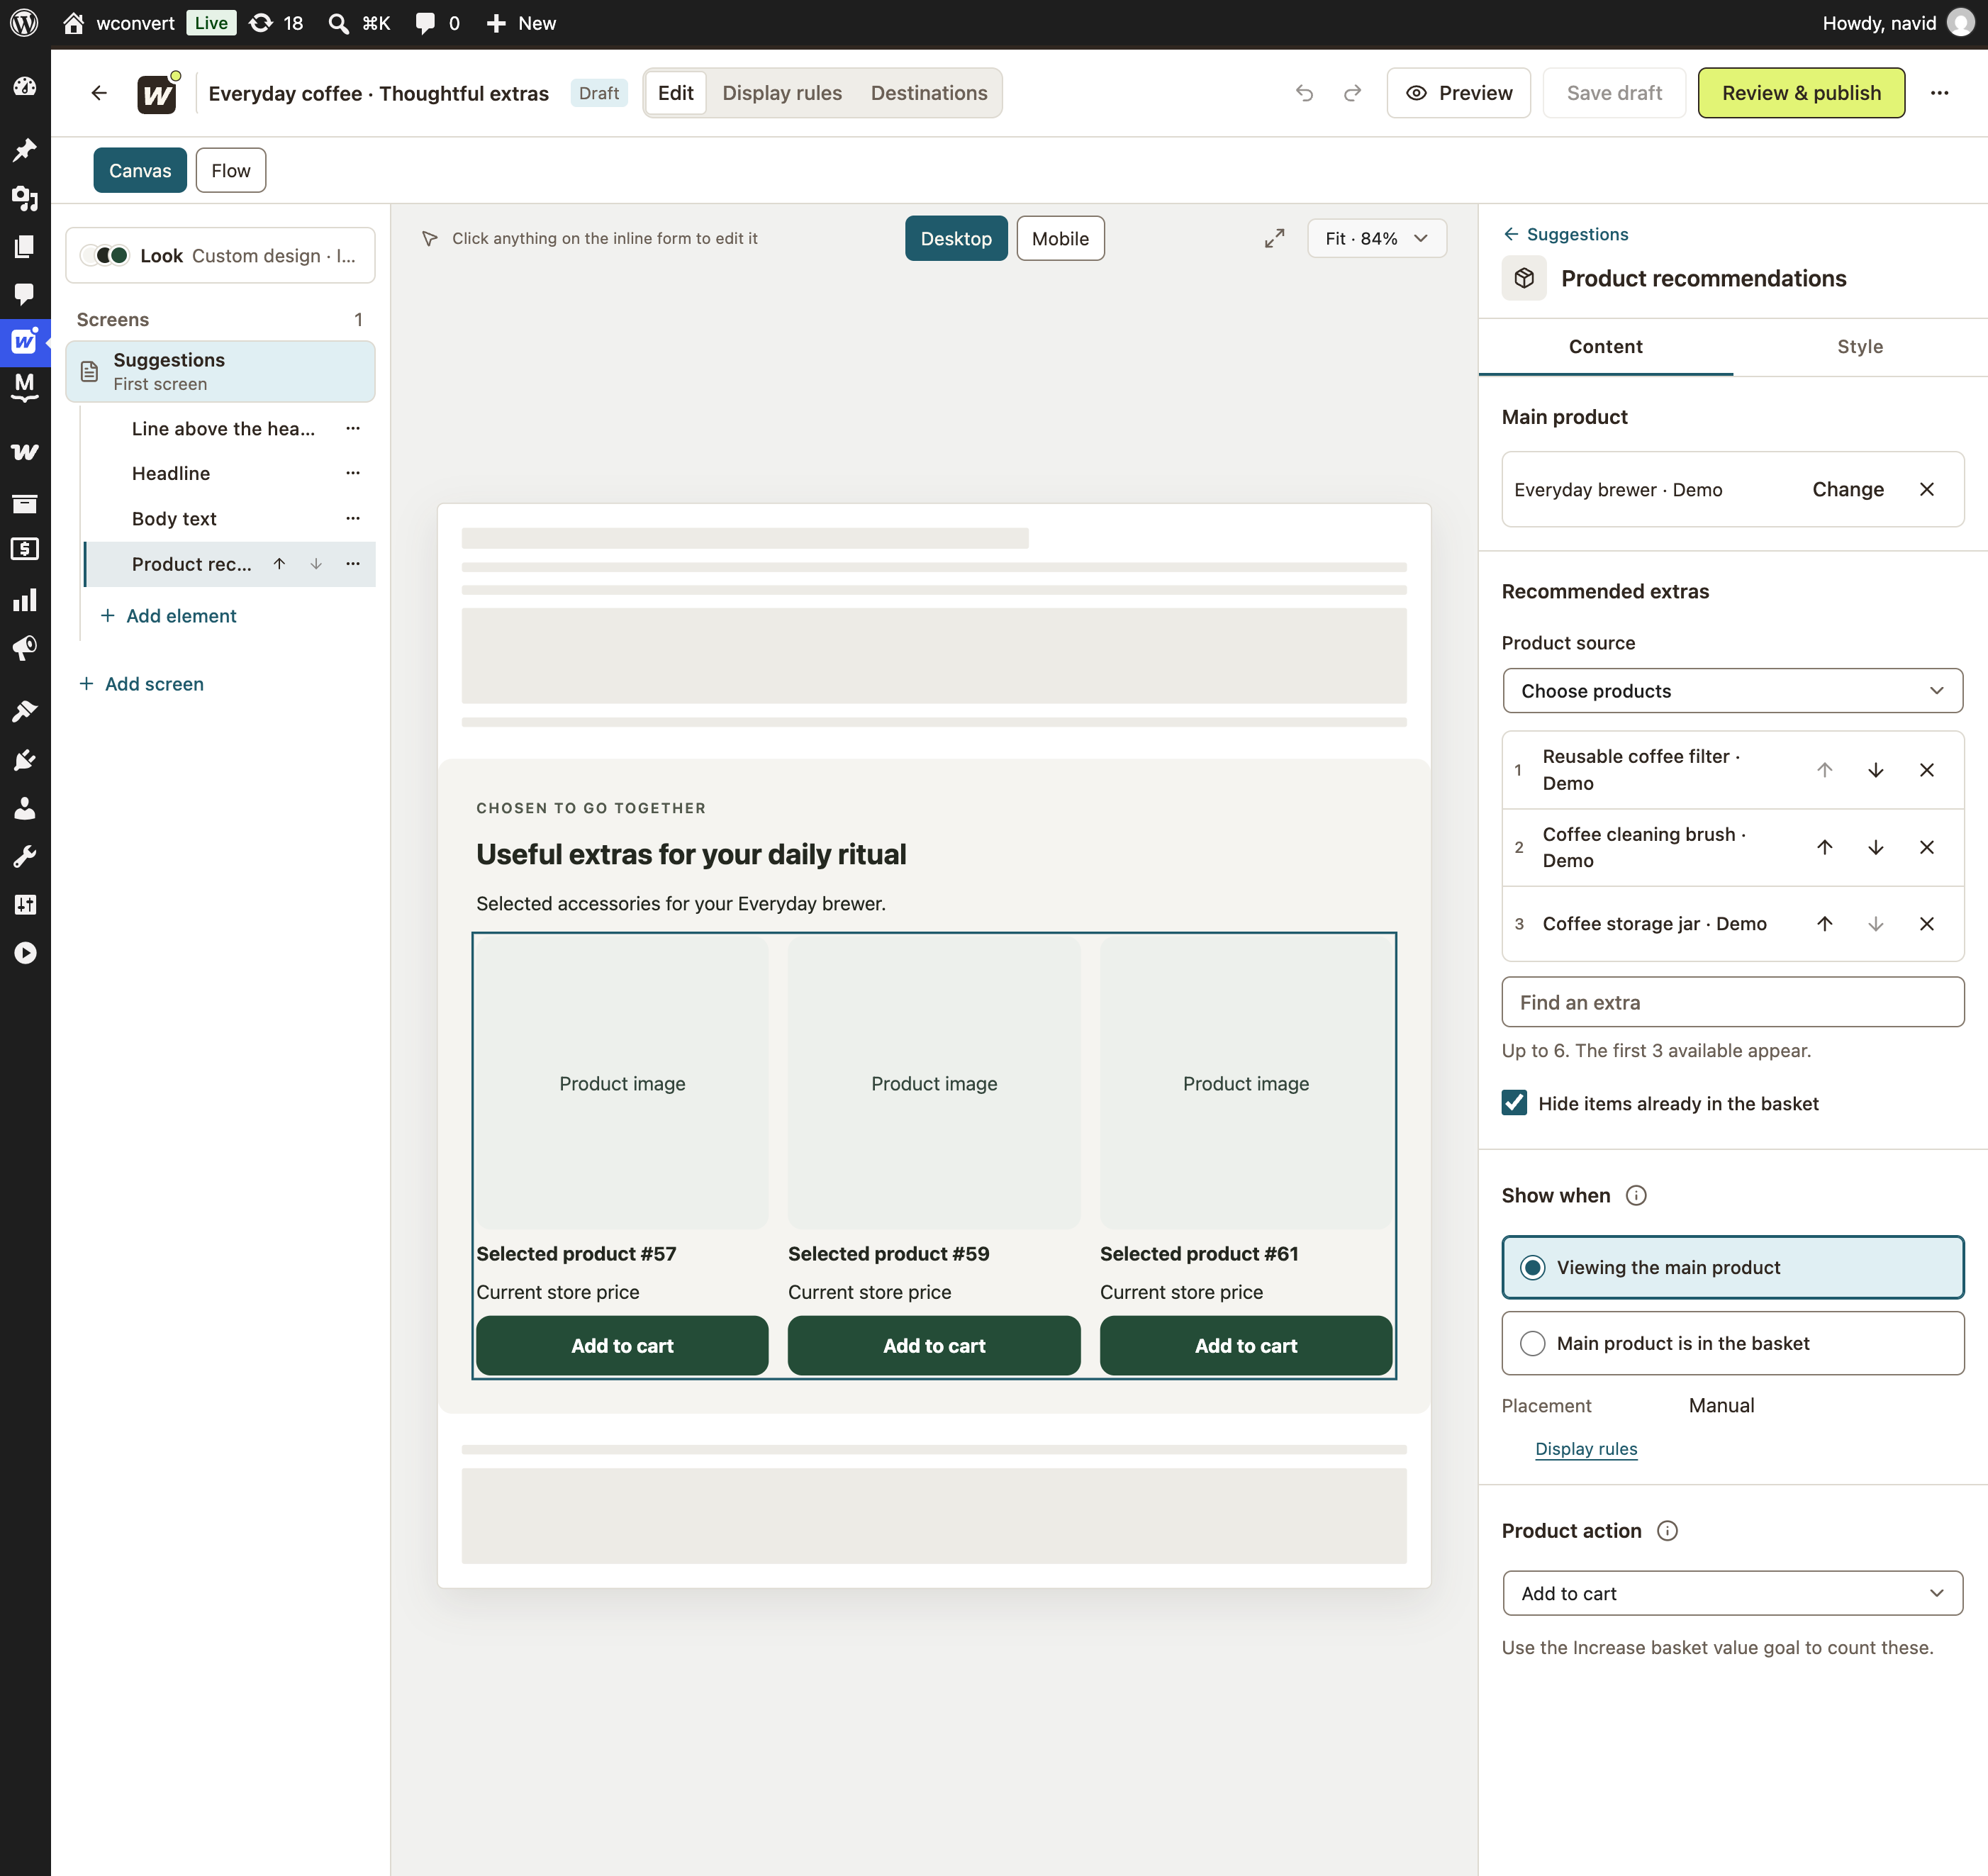
Task: Open the Destinations tab
Action: pos(928,93)
